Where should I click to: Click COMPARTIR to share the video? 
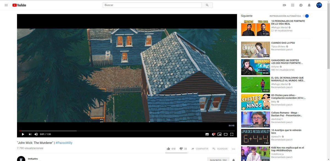pos(200,149)
